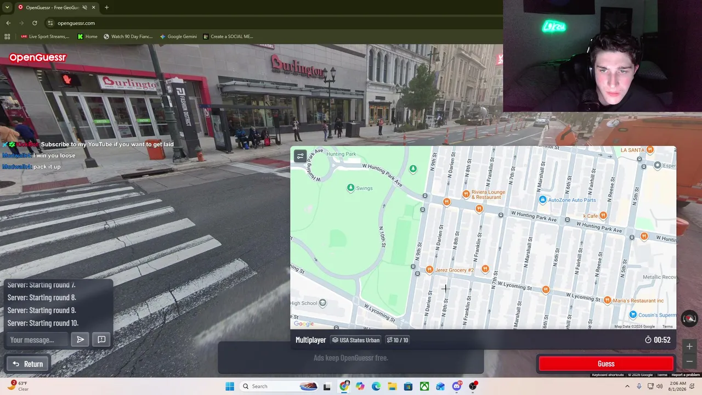This screenshot has width=702, height=395.
Task: Open the map Terms link
Action: tap(667, 326)
